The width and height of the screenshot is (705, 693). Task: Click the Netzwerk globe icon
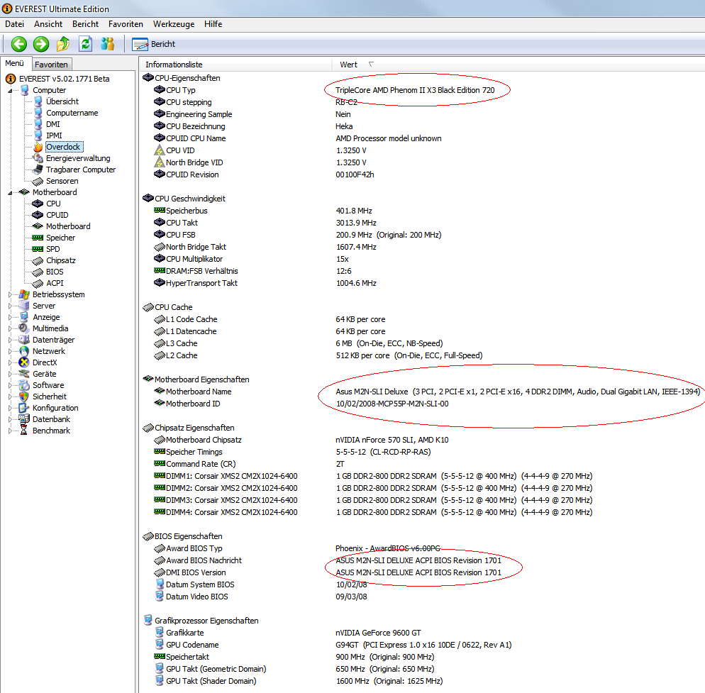24,351
